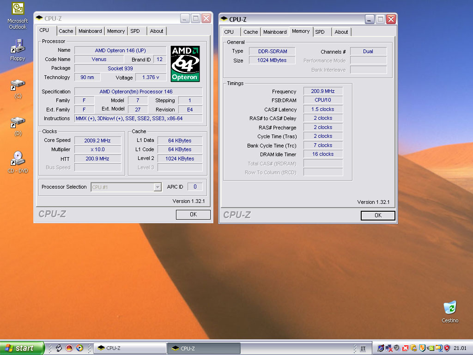Launch Windows Media Player from quick launch

(x=79, y=348)
